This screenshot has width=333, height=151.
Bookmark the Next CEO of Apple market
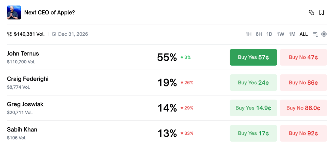pos(321,13)
